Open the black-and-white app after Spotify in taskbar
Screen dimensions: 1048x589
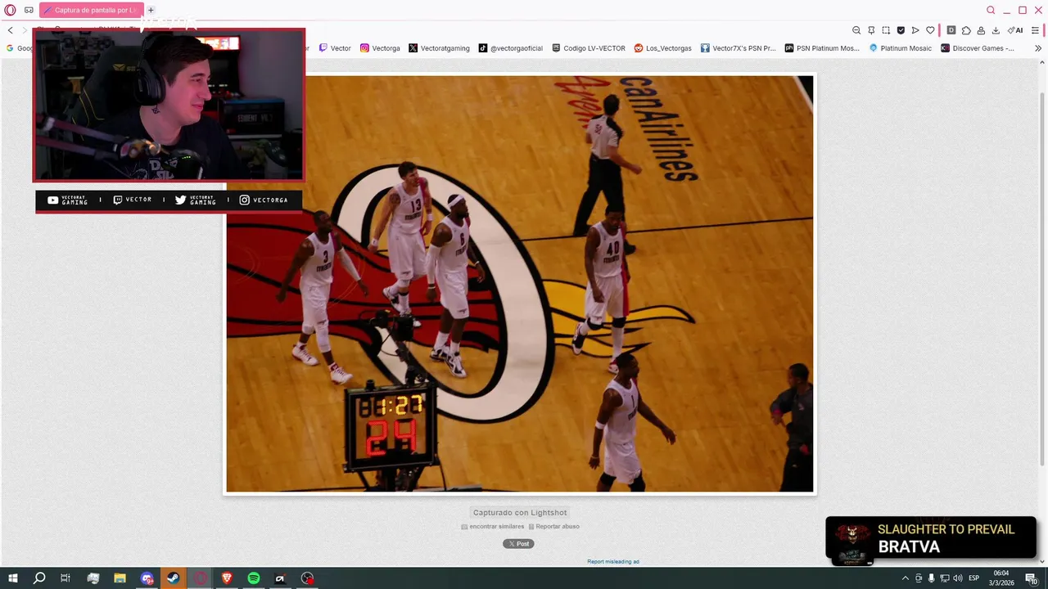280,578
